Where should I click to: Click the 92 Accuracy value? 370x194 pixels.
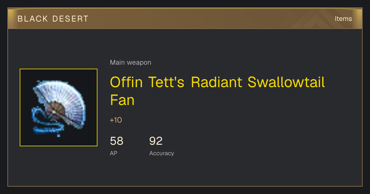(x=156, y=141)
